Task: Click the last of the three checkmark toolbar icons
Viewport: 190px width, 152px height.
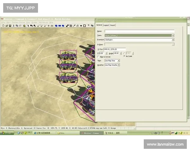Action: (45, 26)
